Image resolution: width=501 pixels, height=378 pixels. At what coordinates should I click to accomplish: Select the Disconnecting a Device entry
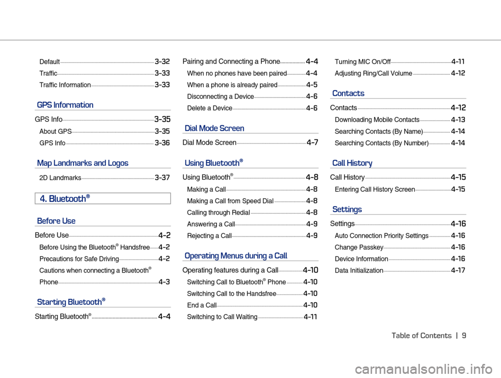(220, 97)
